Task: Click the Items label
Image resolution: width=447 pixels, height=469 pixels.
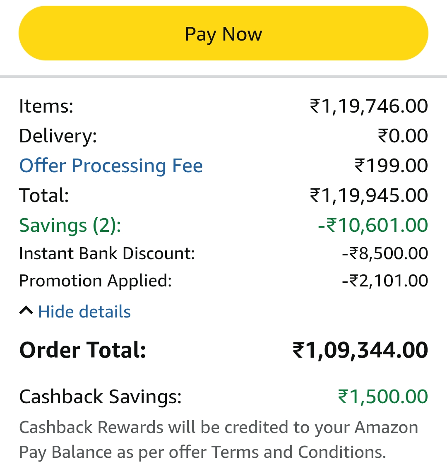Action: click(46, 106)
